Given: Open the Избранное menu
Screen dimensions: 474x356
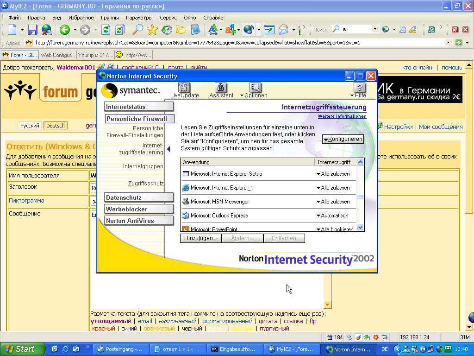Looking at the screenshot, I should tap(81, 18).
